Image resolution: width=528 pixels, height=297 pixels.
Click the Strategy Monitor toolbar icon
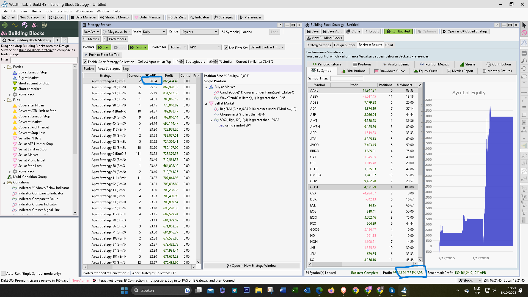click(x=115, y=17)
